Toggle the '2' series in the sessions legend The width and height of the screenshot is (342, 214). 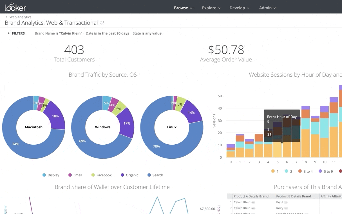point(288,171)
